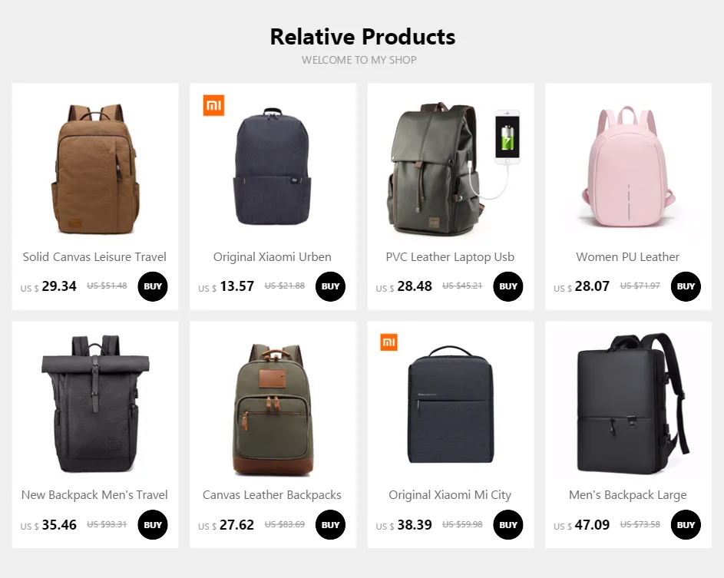Buy the Solid Canvas Leisure Travel backpack

(x=153, y=286)
